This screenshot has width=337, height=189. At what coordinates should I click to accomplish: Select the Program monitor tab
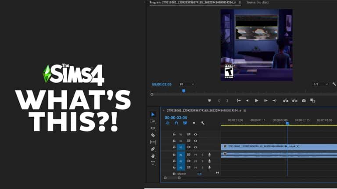point(193,2)
